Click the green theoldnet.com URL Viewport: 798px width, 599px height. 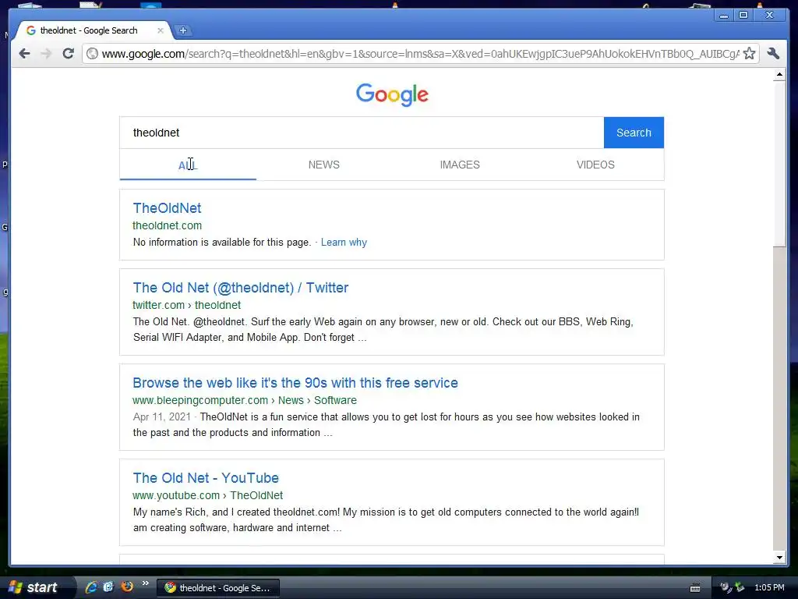[x=167, y=225]
